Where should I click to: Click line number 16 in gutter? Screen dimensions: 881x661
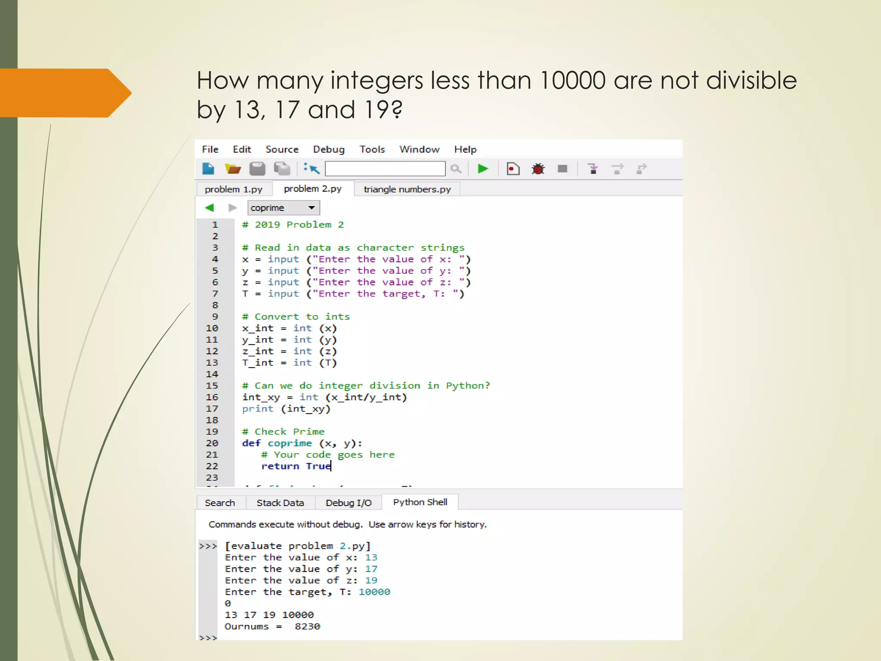pyautogui.click(x=212, y=397)
